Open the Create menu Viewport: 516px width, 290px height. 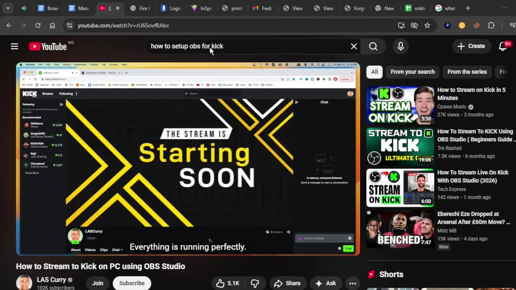(471, 46)
